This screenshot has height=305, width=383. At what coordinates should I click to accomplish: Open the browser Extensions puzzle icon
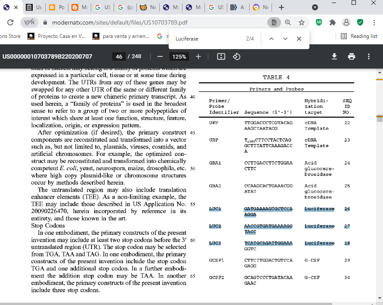tap(332, 22)
